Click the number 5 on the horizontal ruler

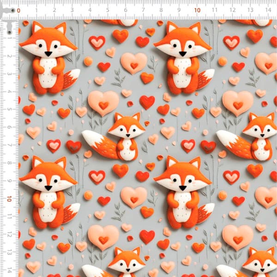[x=108, y=10]
